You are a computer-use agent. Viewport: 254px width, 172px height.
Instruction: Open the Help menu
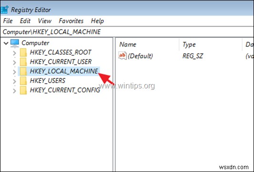(x=97, y=21)
